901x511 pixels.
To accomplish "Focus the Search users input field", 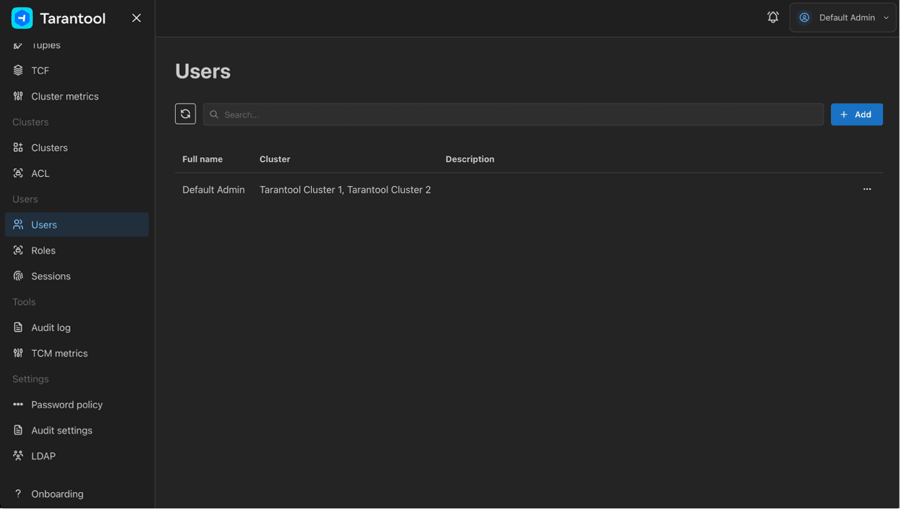I will [x=513, y=115].
